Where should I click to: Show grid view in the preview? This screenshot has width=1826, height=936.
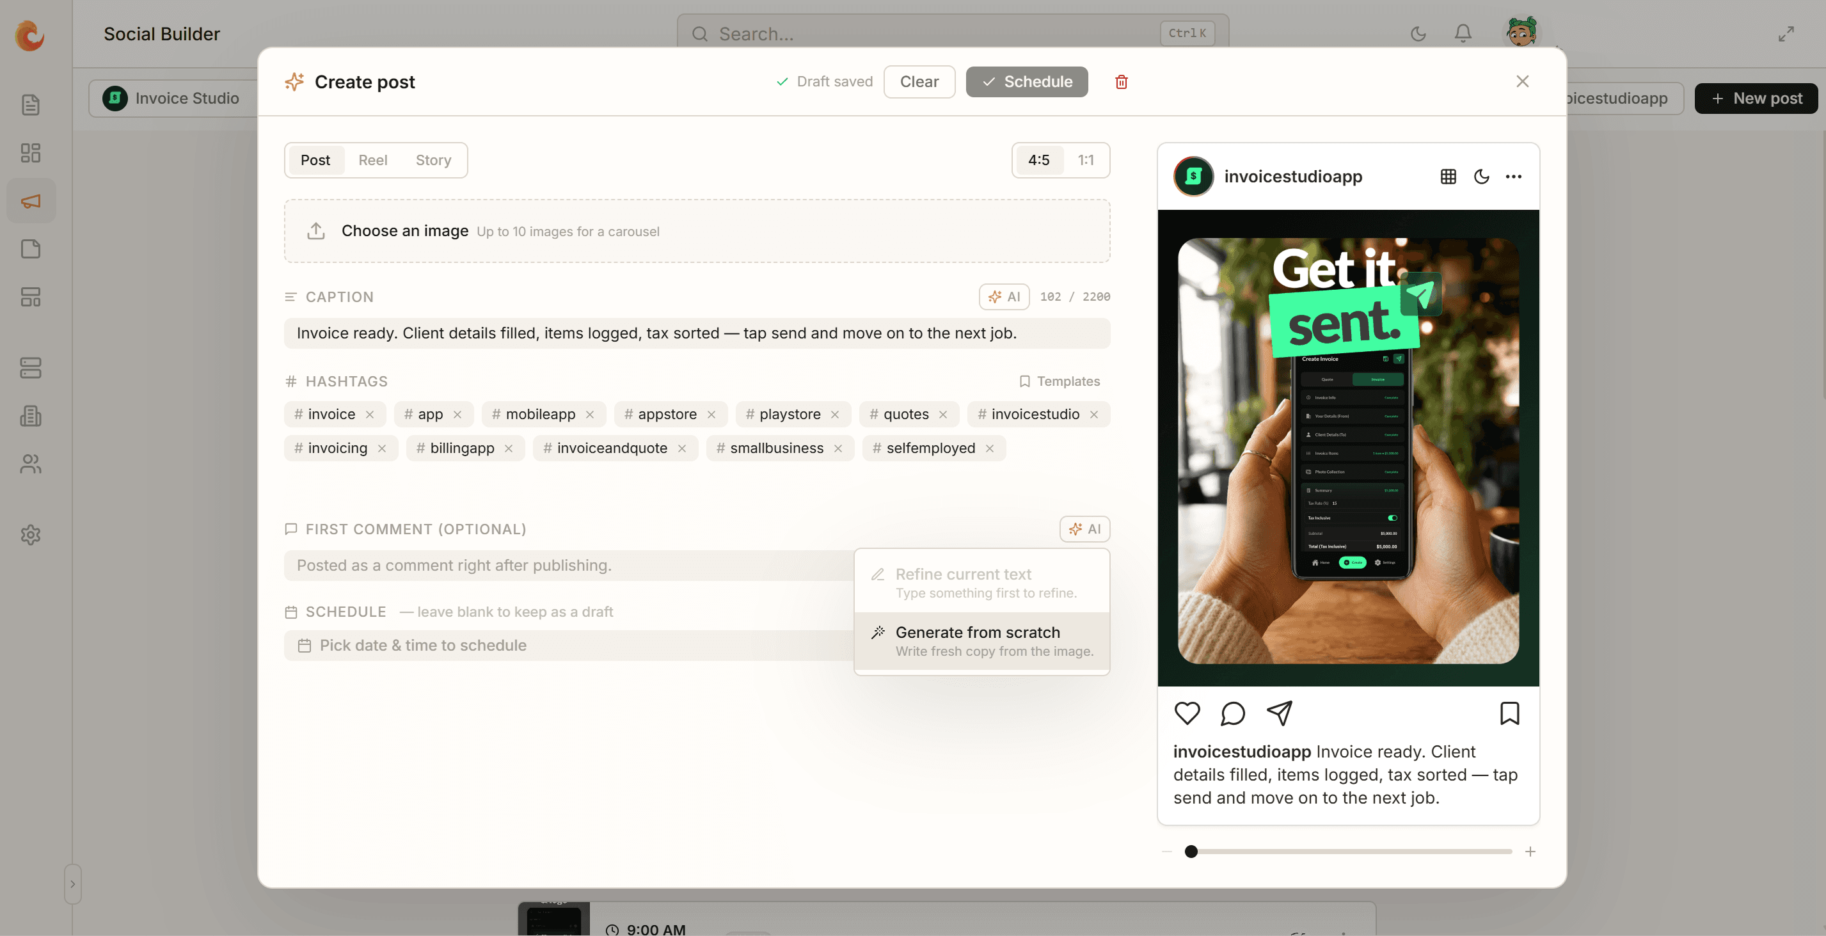[1448, 177]
